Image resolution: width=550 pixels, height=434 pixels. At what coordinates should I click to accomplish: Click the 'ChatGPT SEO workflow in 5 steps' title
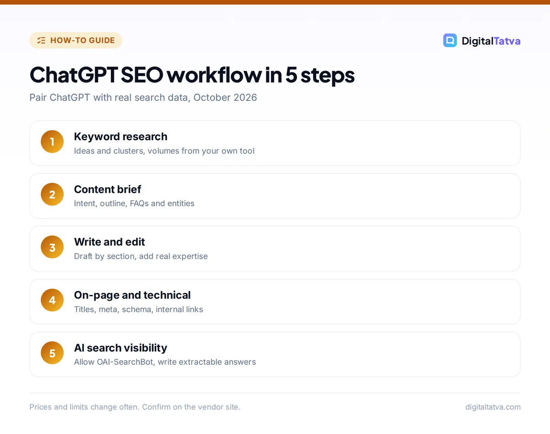192,75
